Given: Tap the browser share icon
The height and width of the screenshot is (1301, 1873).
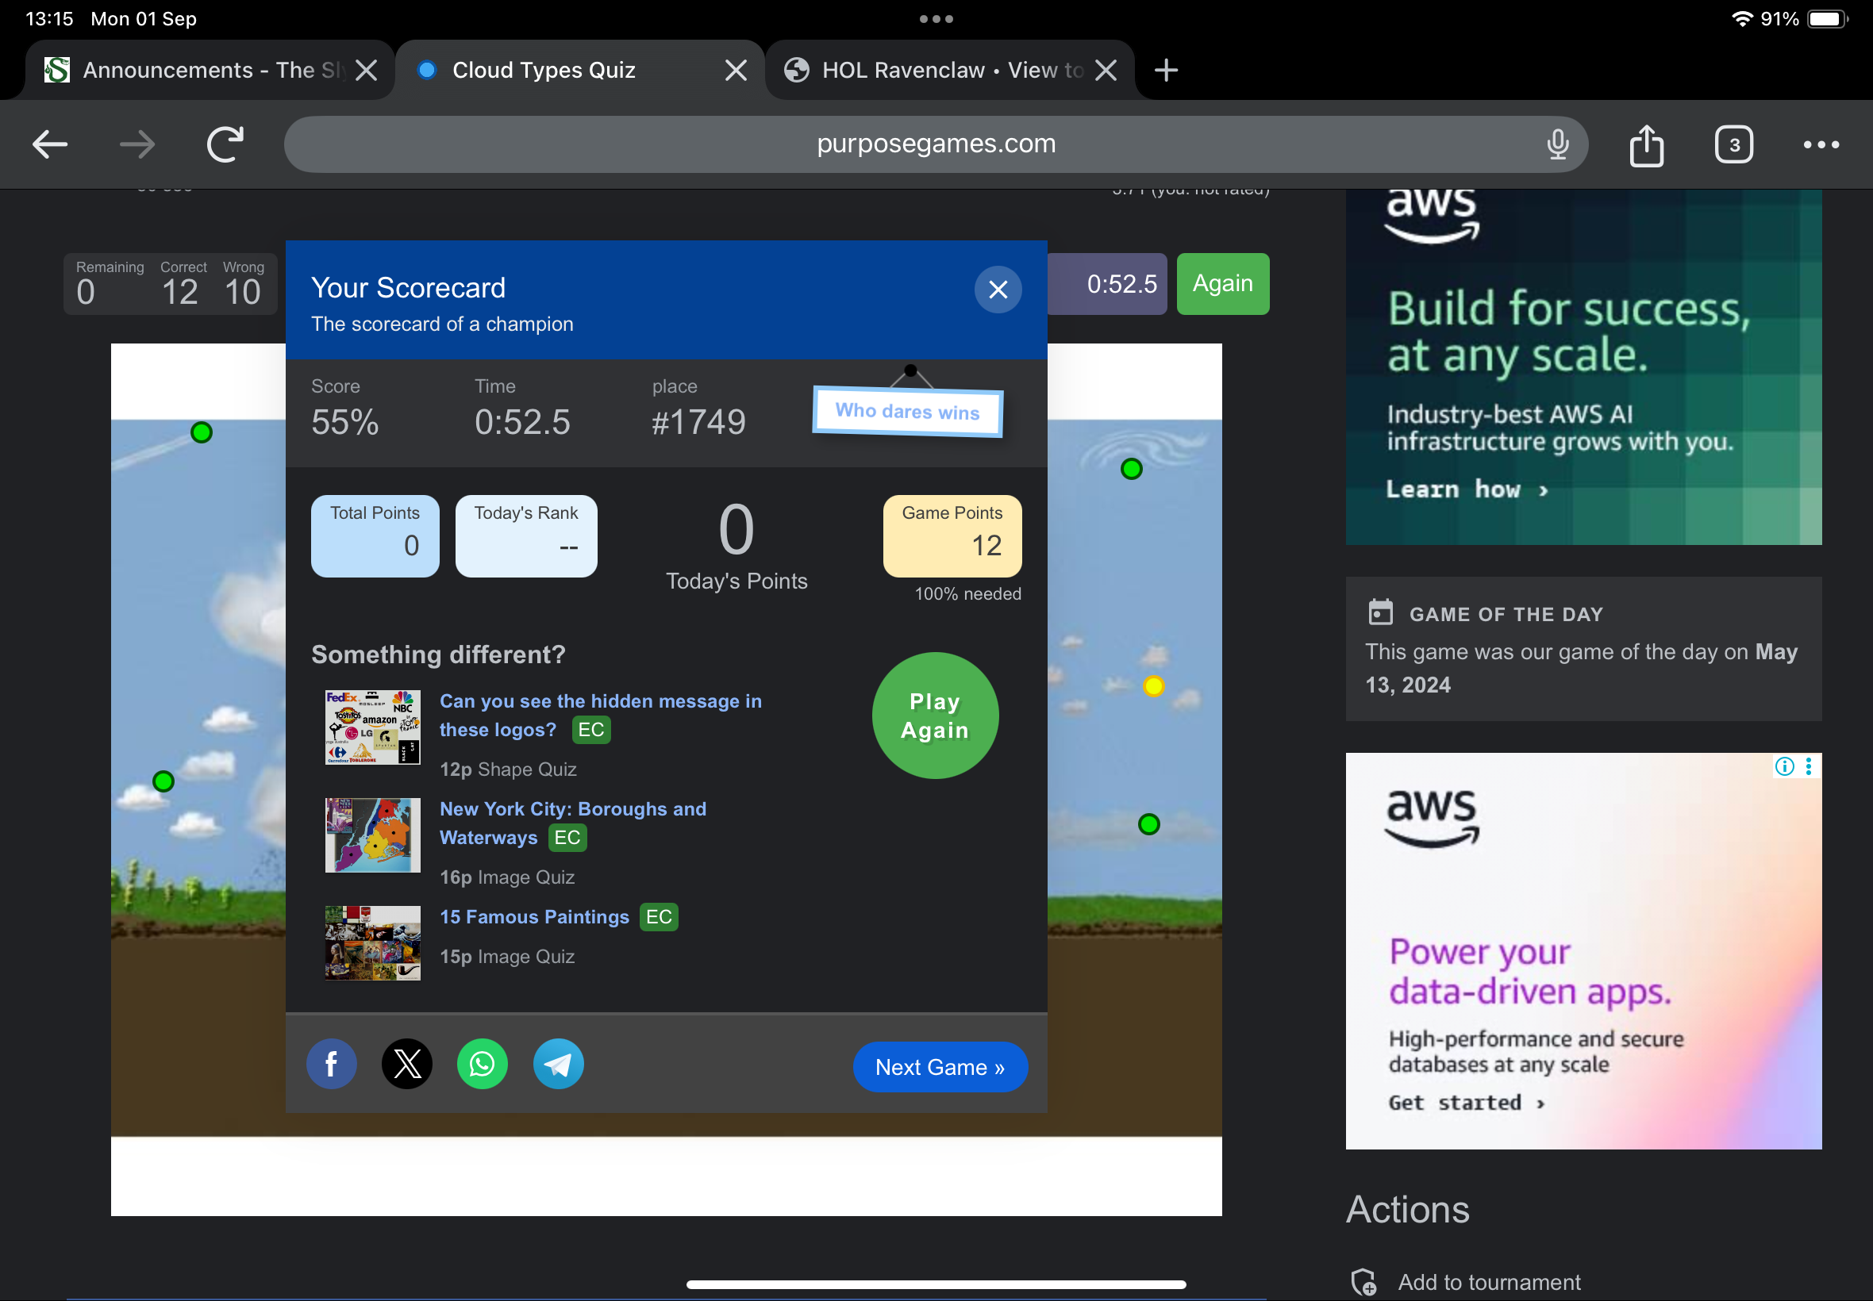Looking at the screenshot, I should coord(1646,145).
